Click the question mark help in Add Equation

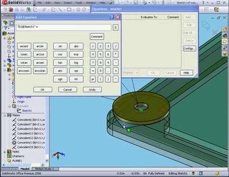[x=112, y=17]
